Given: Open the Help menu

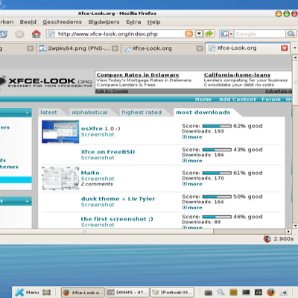Looking at the screenshot, I should [154, 22].
